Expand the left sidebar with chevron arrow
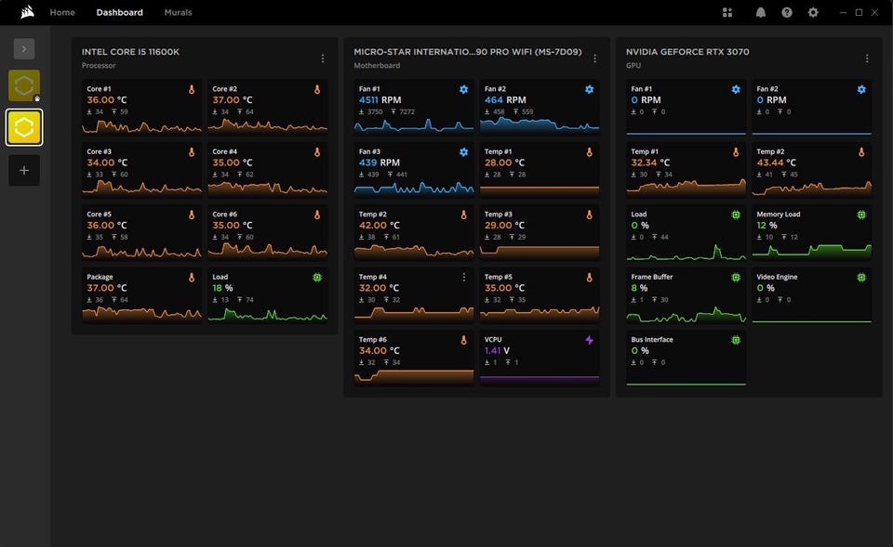This screenshot has height=547, width=893. [x=24, y=48]
